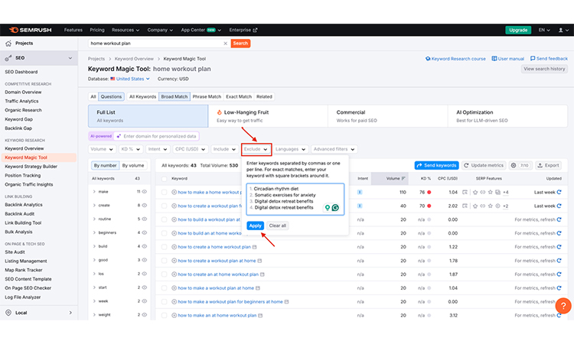Select the Phrase Match tab
Viewport: 574px width, 344px height.
pos(207,96)
